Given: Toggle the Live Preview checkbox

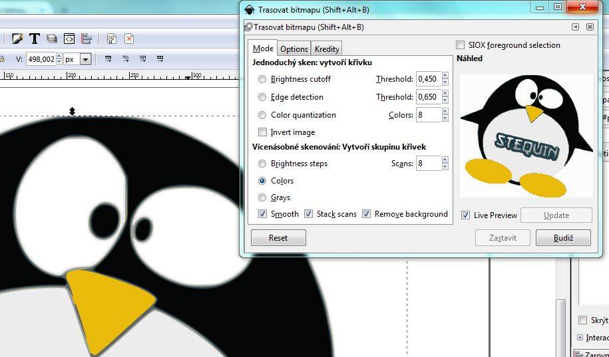Looking at the screenshot, I should 465,215.
